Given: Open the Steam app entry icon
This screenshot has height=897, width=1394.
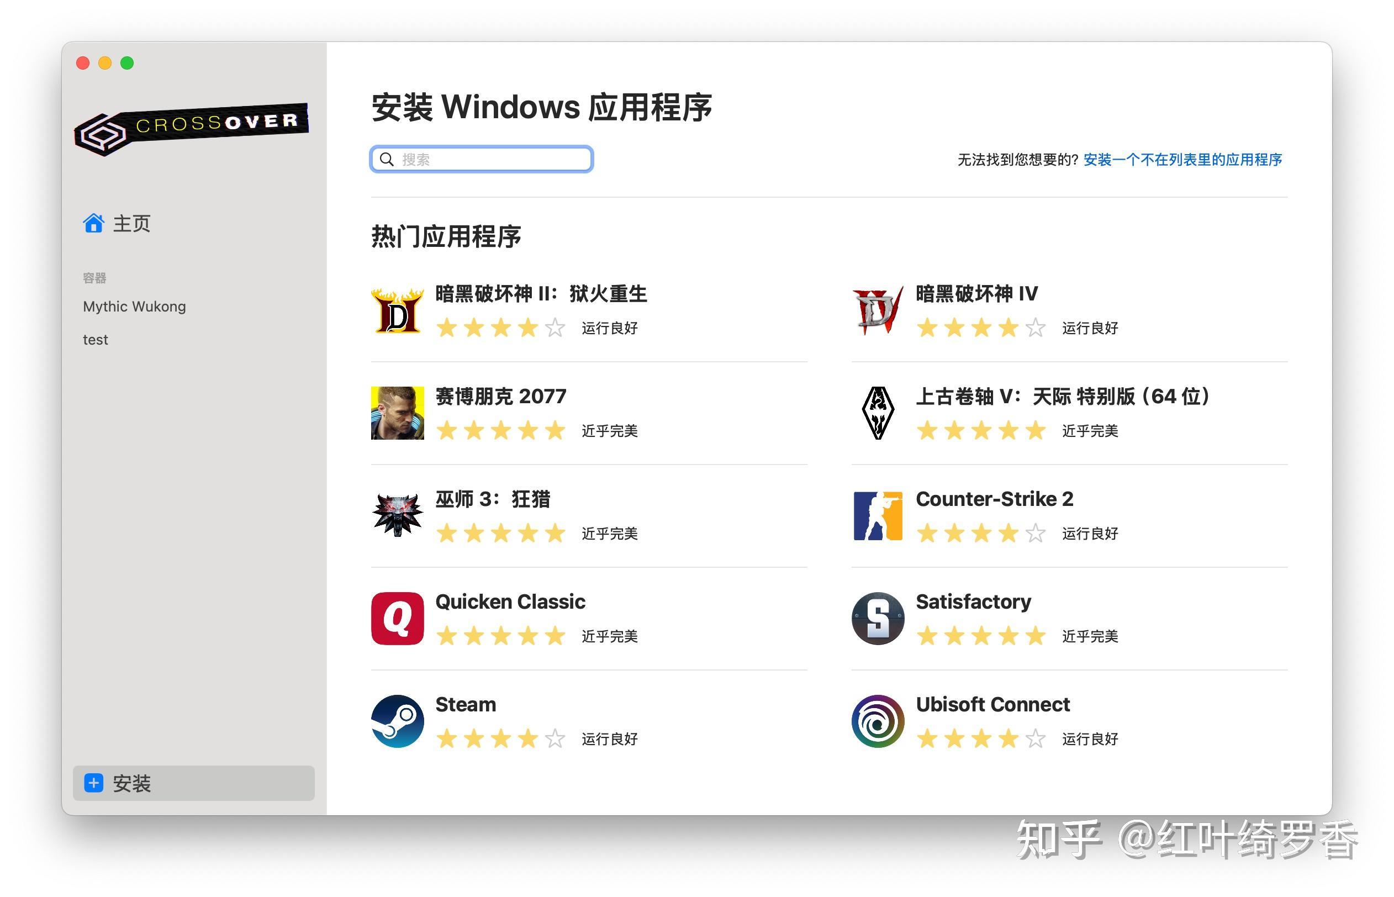Looking at the screenshot, I should [x=398, y=721].
